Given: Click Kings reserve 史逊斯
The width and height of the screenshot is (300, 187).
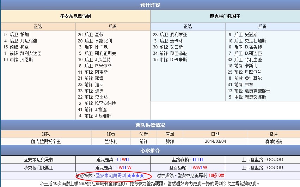Looking at the screenshot, I should (x=251, y=34).
